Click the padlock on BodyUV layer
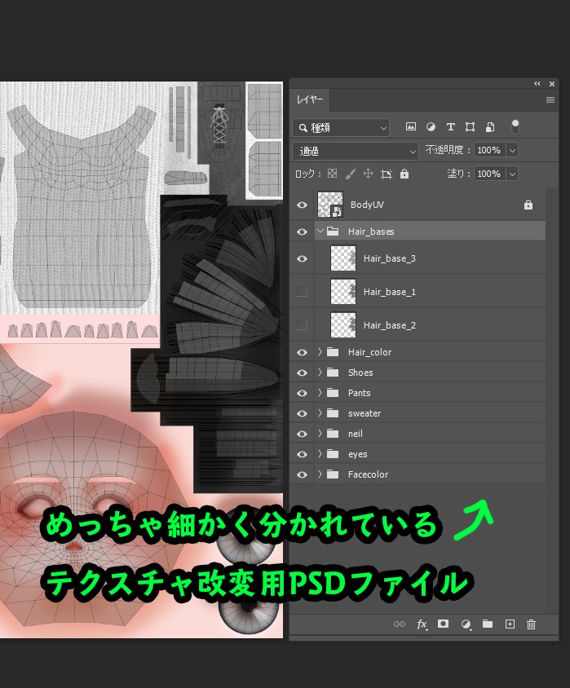The height and width of the screenshot is (688, 570). [x=528, y=205]
